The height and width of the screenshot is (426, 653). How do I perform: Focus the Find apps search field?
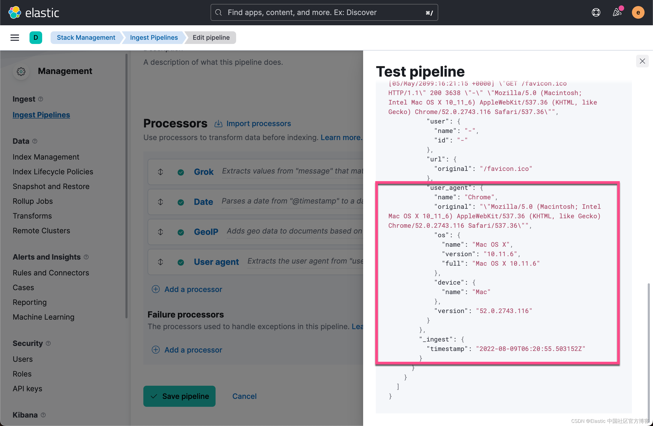click(x=324, y=13)
